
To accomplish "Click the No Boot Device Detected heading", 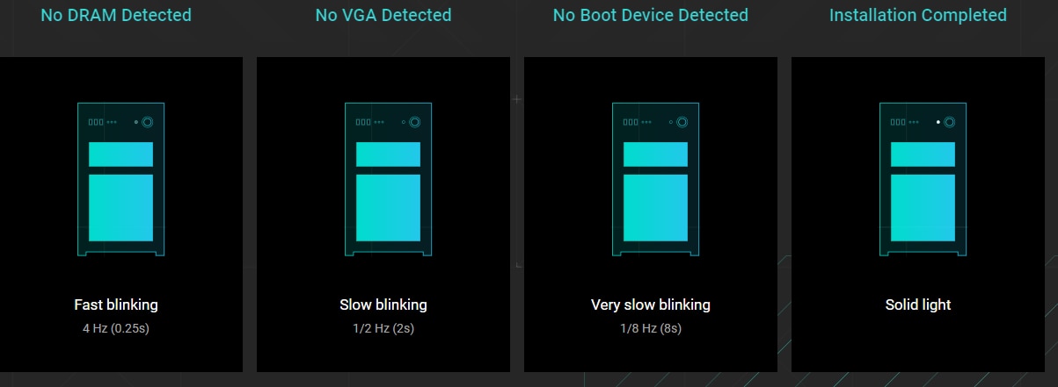I will [x=651, y=15].
